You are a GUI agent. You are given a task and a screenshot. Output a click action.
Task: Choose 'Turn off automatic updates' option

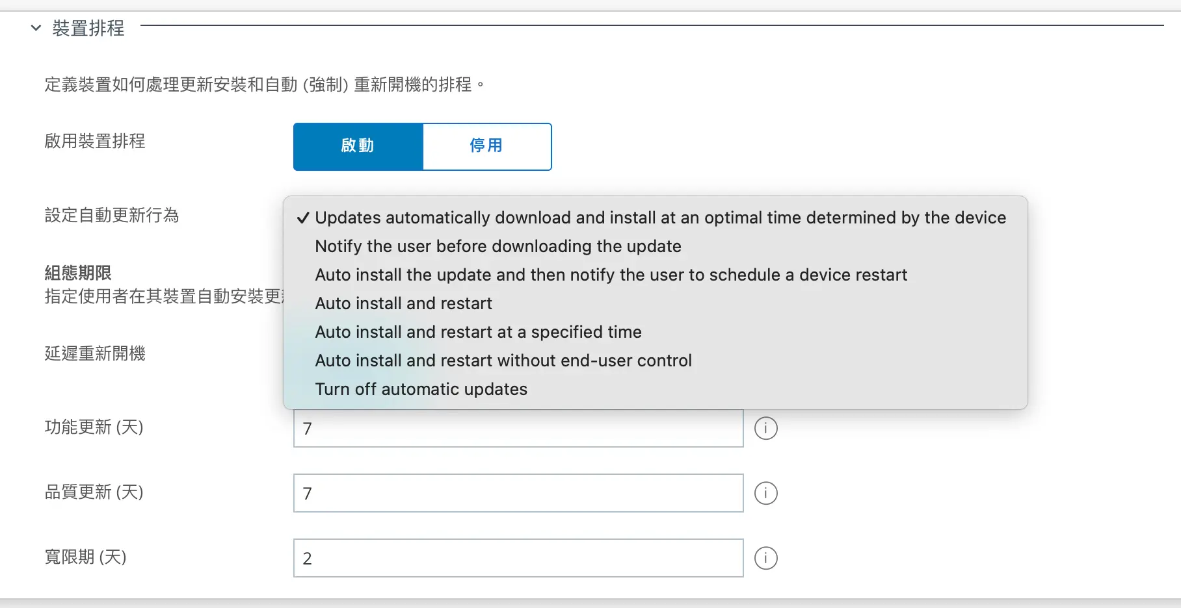[421, 389]
